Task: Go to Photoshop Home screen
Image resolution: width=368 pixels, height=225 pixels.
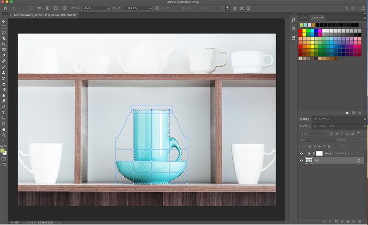Action: pyautogui.click(x=6, y=8)
